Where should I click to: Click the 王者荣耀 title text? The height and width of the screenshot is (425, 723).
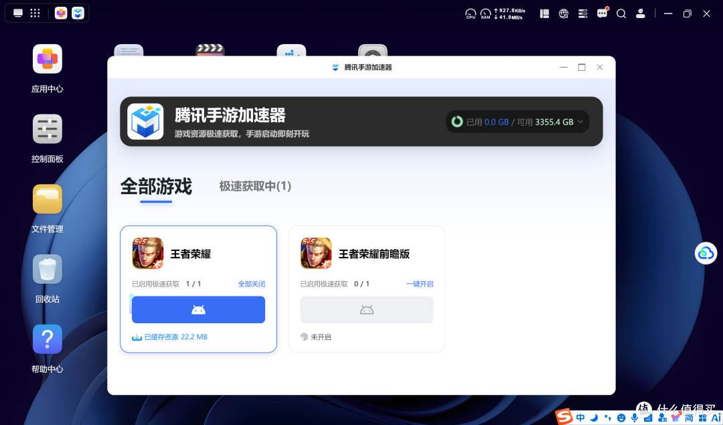(x=190, y=254)
